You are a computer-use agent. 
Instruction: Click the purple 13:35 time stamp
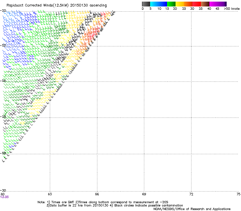pyautogui.click(x=5, y=197)
